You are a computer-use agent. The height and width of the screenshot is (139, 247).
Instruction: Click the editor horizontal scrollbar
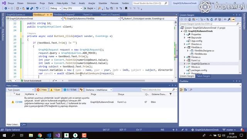click(107, 81)
